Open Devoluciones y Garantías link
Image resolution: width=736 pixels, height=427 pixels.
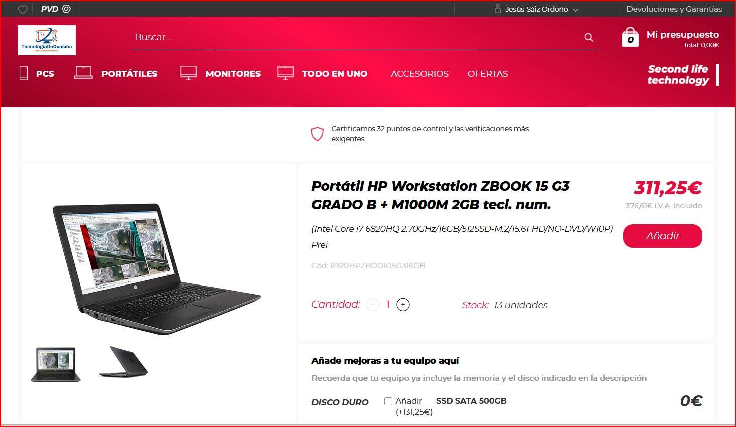pyautogui.click(x=674, y=9)
